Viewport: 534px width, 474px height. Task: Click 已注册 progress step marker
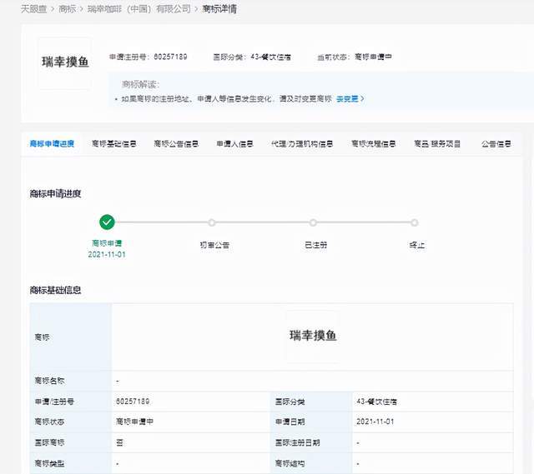tap(313, 222)
